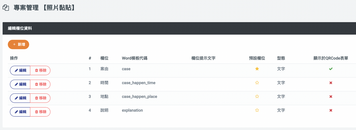Click the 文字 type in the 案由 row
356x130 pixels.
coord(281,69)
